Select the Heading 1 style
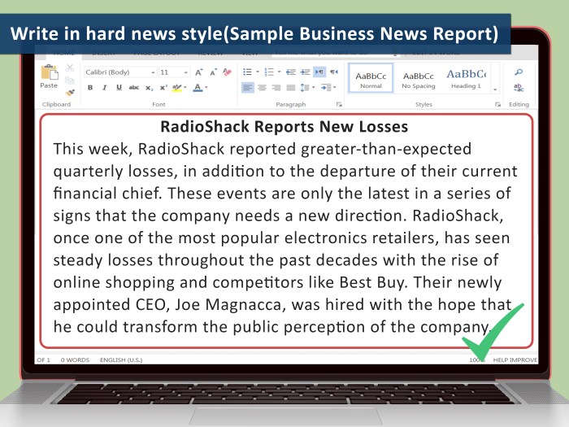The width and height of the screenshot is (569, 427). click(466, 78)
